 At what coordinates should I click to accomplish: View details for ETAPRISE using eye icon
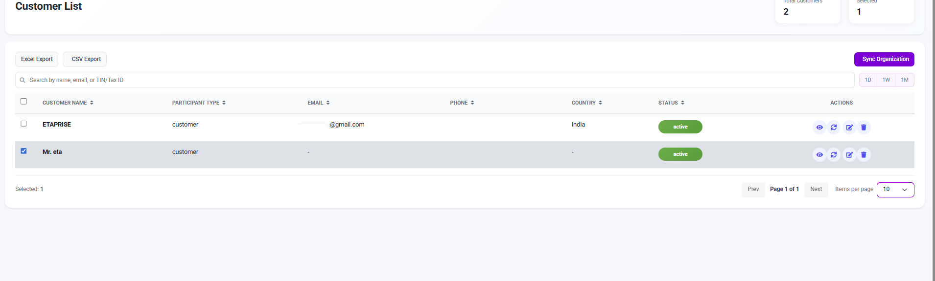click(x=819, y=128)
